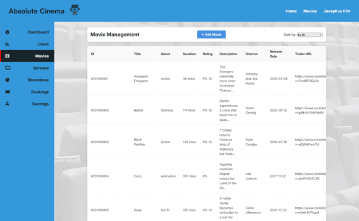Image resolution: width=359 pixels, height=221 pixels.
Task: Click the 105 mins duration cell
Action: tap(189, 176)
